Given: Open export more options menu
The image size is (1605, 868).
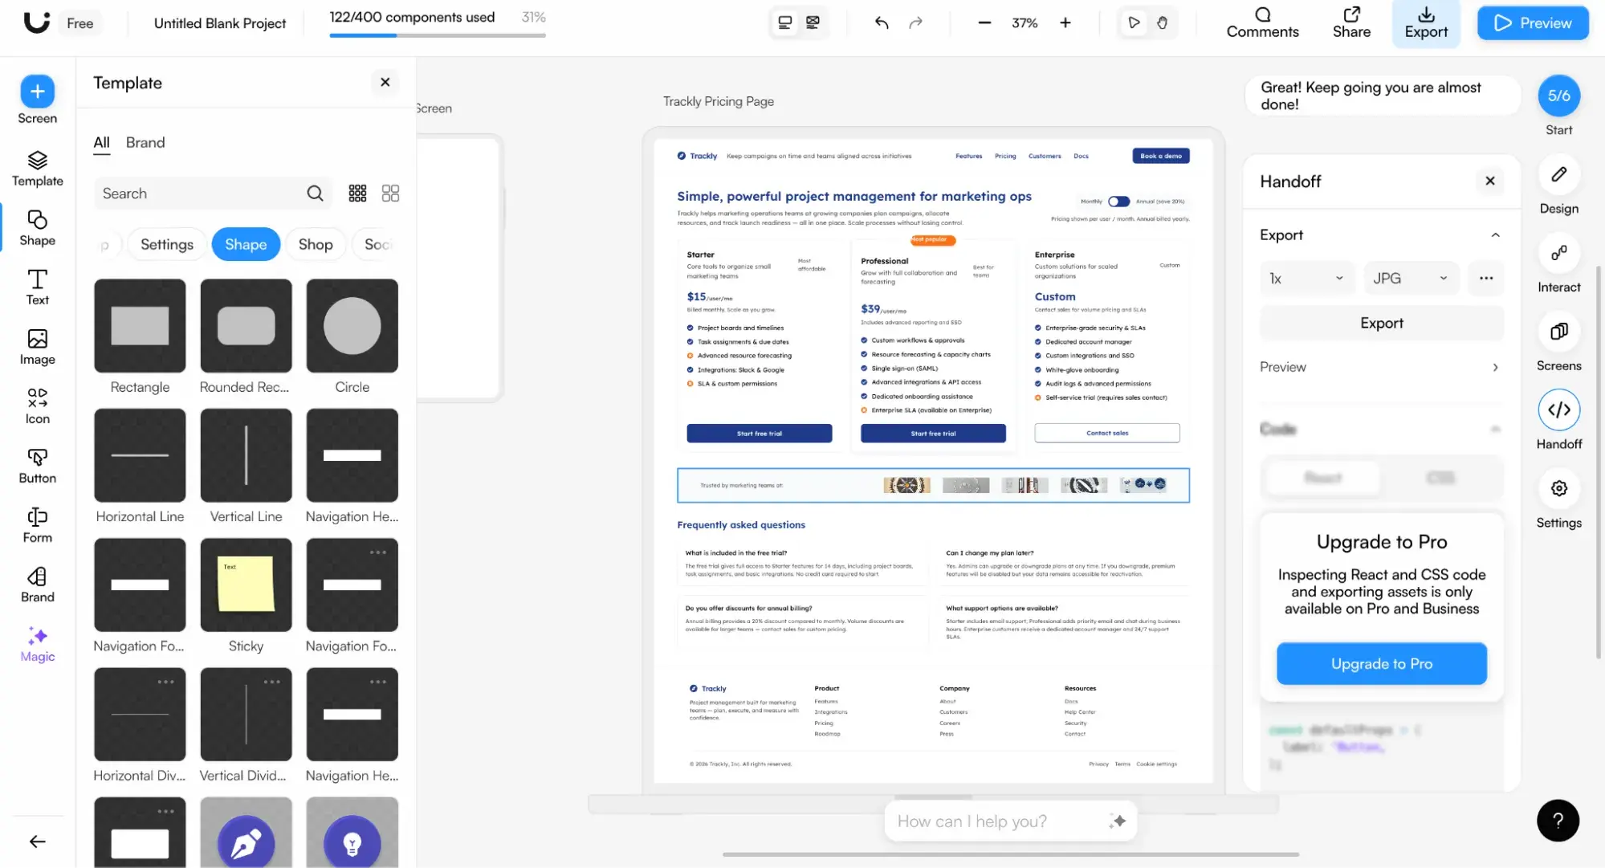Looking at the screenshot, I should click(x=1486, y=279).
